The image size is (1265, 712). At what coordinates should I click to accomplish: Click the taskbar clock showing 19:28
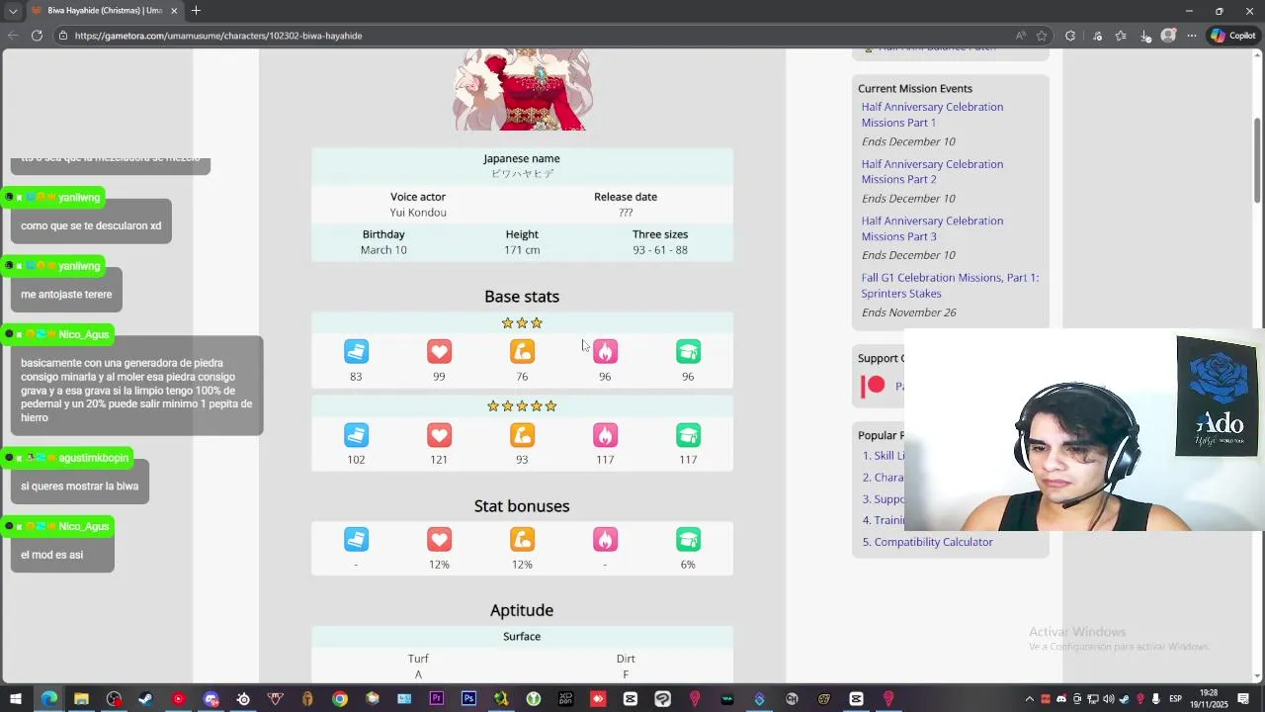(1208, 699)
